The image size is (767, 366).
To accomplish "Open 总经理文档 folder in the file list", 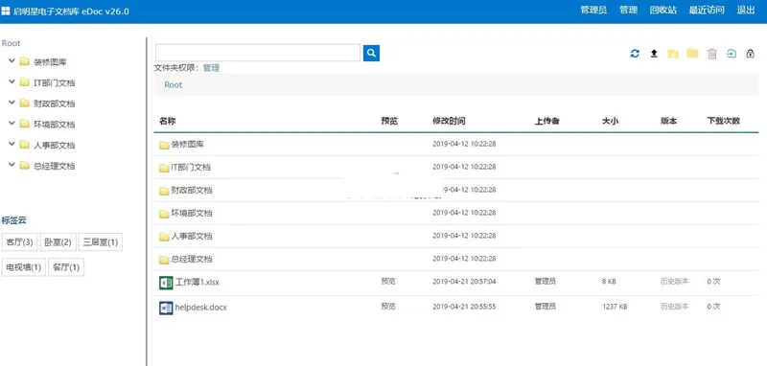I will tap(191, 260).
